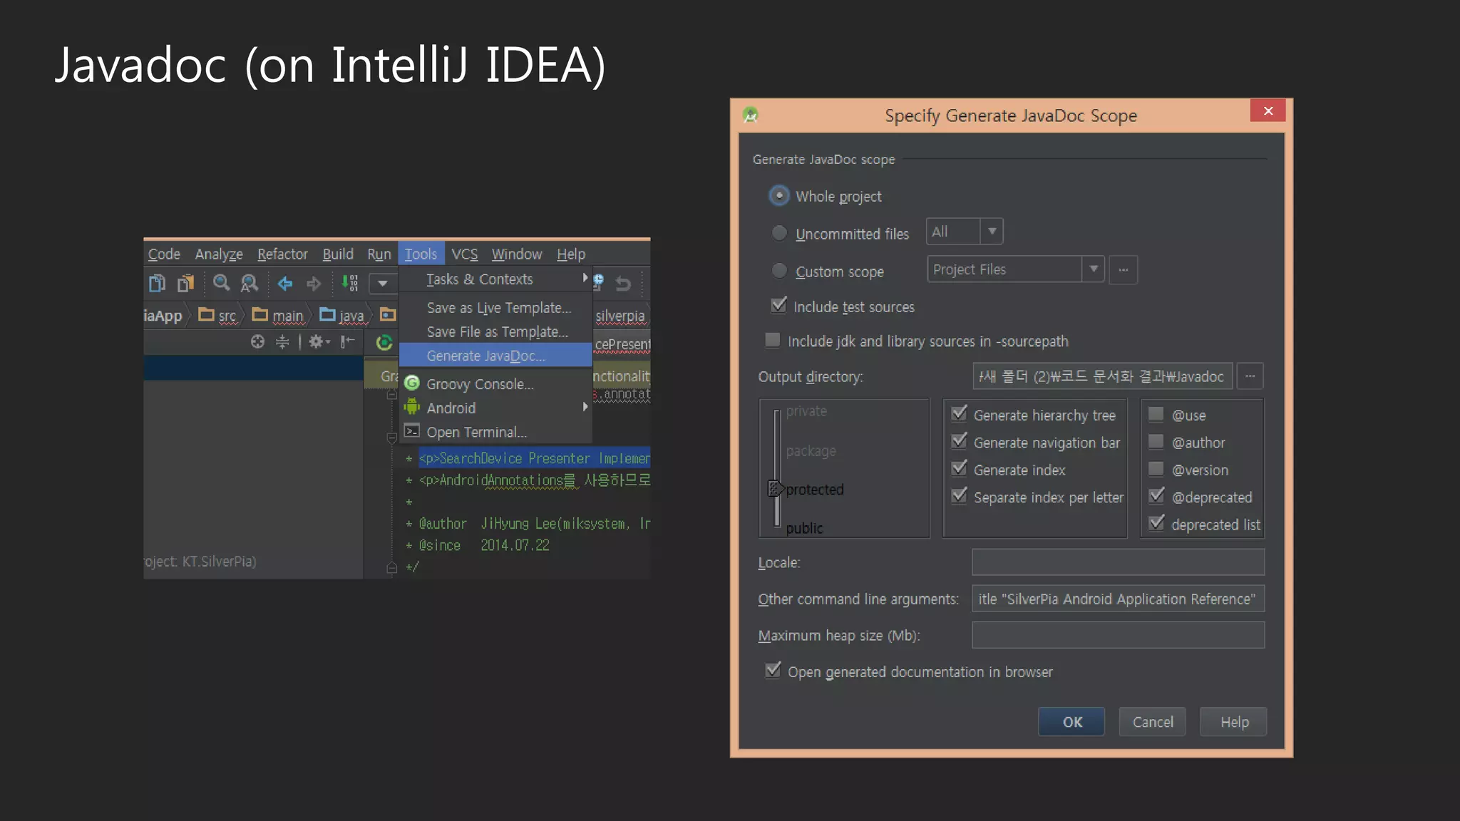The height and width of the screenshot is (821, 1460).
Task: Click the custom scope browse button
Action: [x=1124, y=269]
